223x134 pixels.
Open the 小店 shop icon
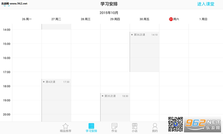[135, 126]
